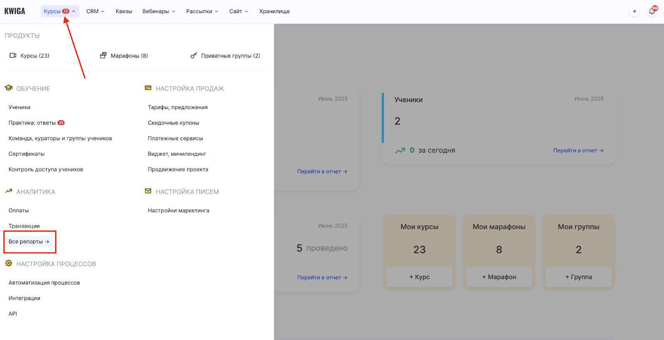Click the green trend icon in Ученики card
This screenshot has width=664, height=340.
pyautogui.click(x=400, y=151)
